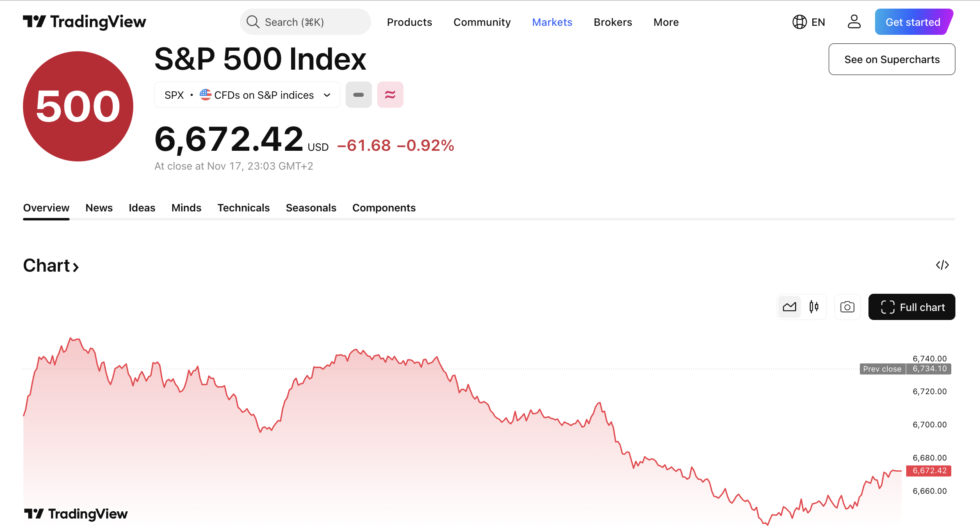Toggle the globe language selector EN
Viewport: 980px width, 531px height.
pos(808,22)
